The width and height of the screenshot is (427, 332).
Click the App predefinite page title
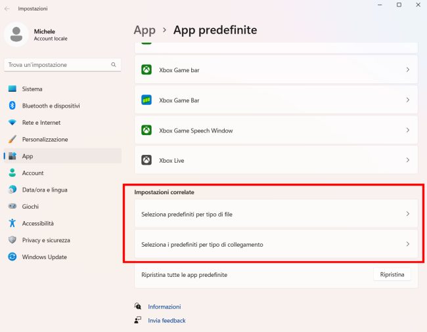coord(215,30)
